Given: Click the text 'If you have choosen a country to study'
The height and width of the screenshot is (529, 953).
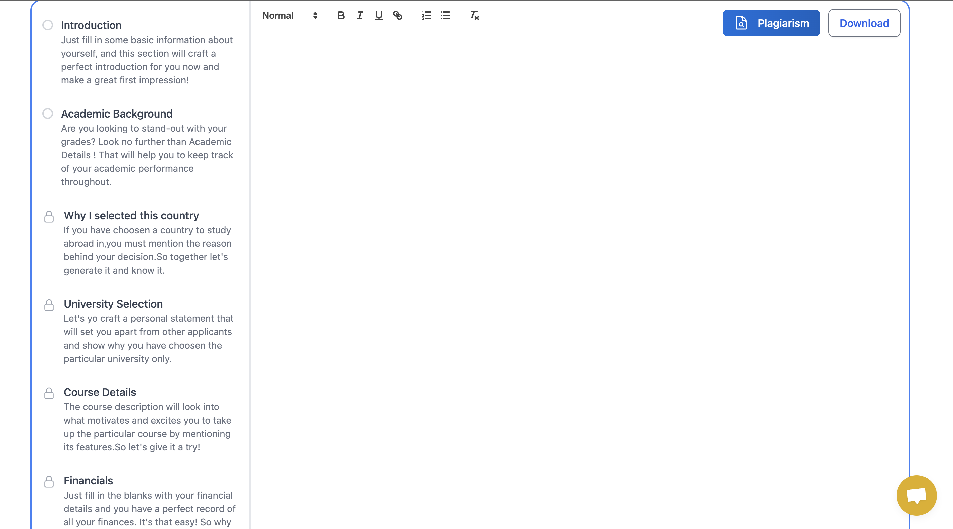Looking at the screenshot, I should point(147,230).
